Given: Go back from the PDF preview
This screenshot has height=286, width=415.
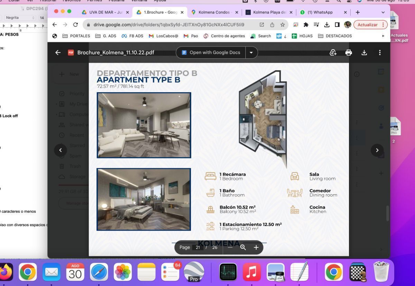Looking at the screenshot, I should coord(58,52).
